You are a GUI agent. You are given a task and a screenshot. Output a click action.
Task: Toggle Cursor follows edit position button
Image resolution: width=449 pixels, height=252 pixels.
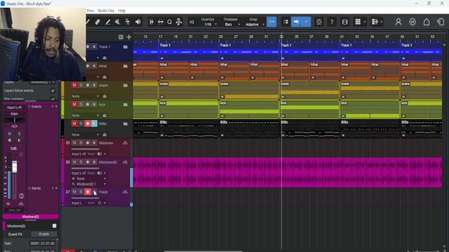(306, 22)
